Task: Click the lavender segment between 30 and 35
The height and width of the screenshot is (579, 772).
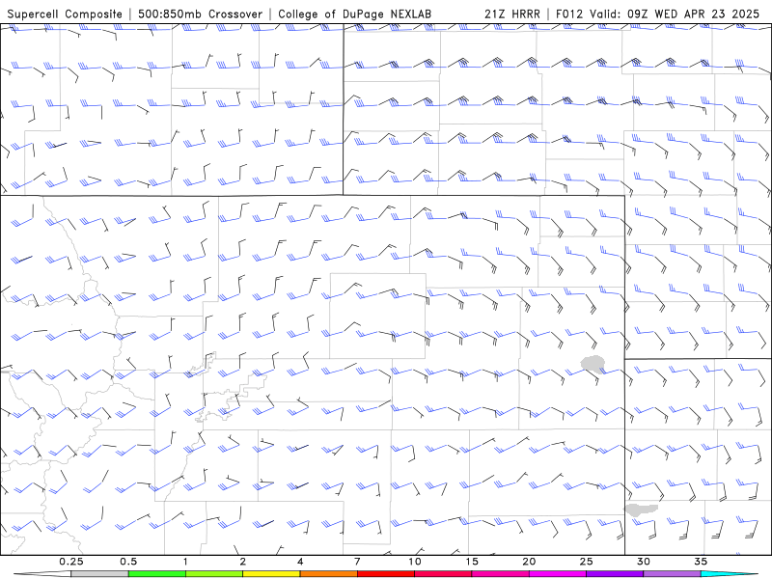Action: (x=672, y=574)
